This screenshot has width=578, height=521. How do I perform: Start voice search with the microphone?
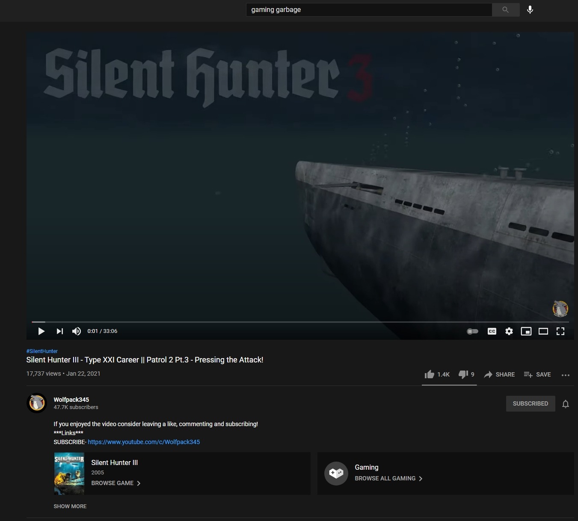[530, 9]
